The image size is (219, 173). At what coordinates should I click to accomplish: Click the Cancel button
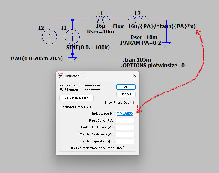(x=126, y=94)
